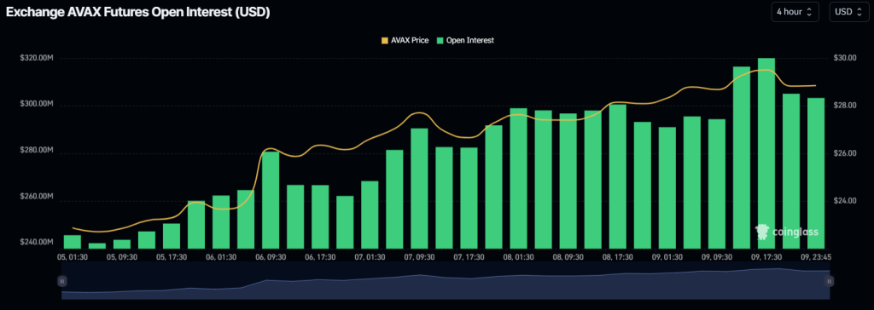This screenshot has width=874, height=310.
Task: Click the $320.00M axis label
Action: [x=36, y=58]
